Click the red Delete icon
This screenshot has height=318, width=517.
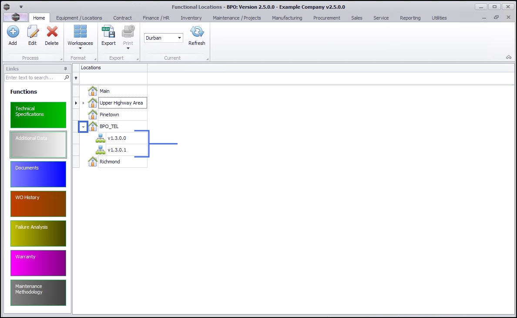[52, 32]
